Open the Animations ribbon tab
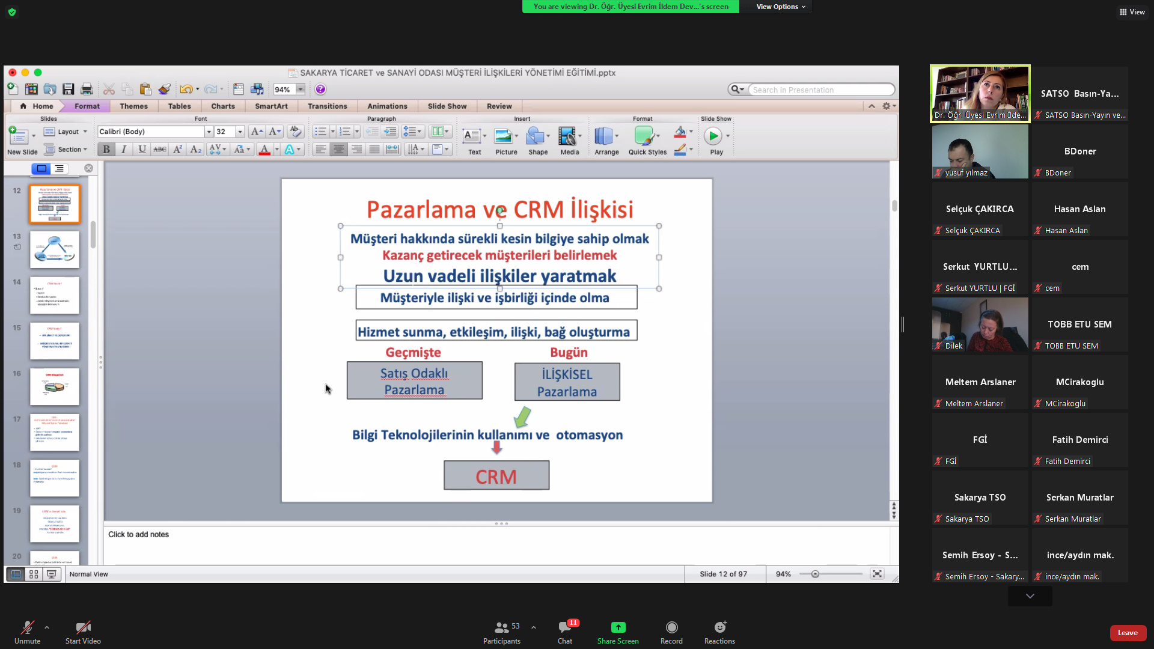Viewport: 1154px width, 649px height. [387, 106]
